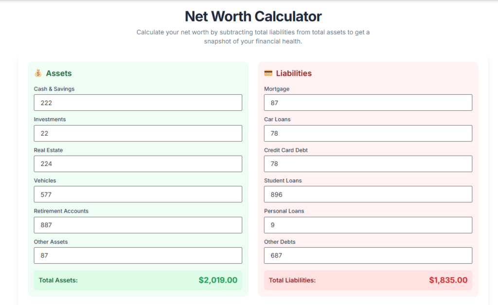Image resolution: width=498 pixels, height=305 pixels.
Task: Click the Liabilities section heading
Action: pyautogui.click(x=293, y=73)
